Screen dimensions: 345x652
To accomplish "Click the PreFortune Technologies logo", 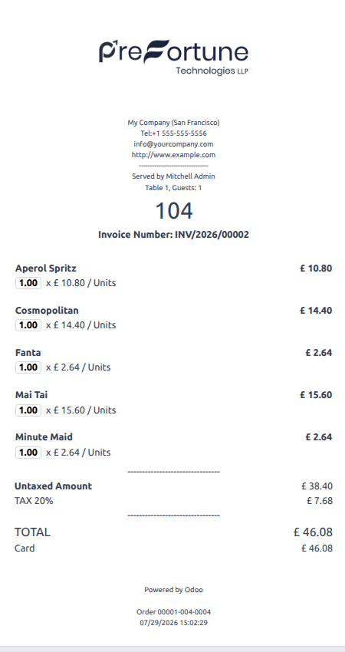I will (x=173, y=58).
